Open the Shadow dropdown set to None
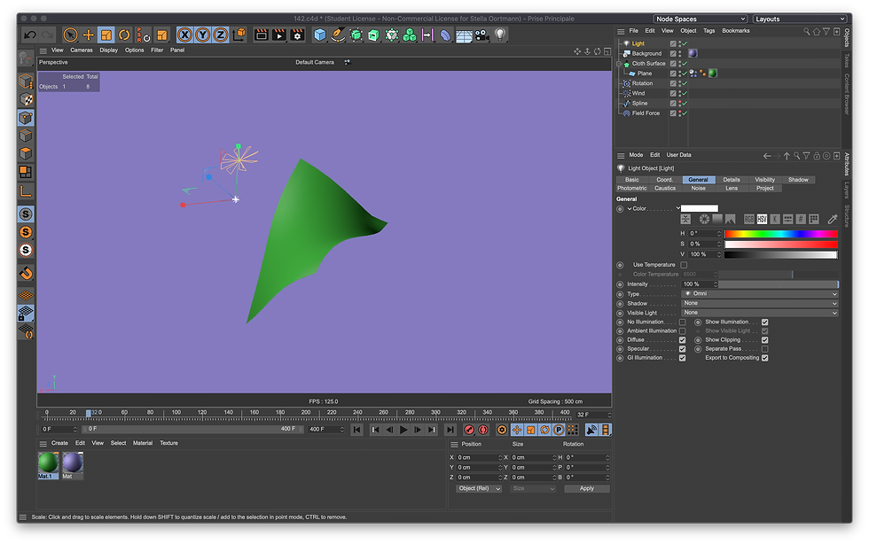This screenshot has width=869, height=544. pos(759,303)
